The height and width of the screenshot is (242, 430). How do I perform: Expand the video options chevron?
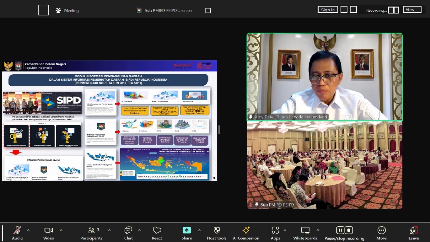(x=61, y=230)
